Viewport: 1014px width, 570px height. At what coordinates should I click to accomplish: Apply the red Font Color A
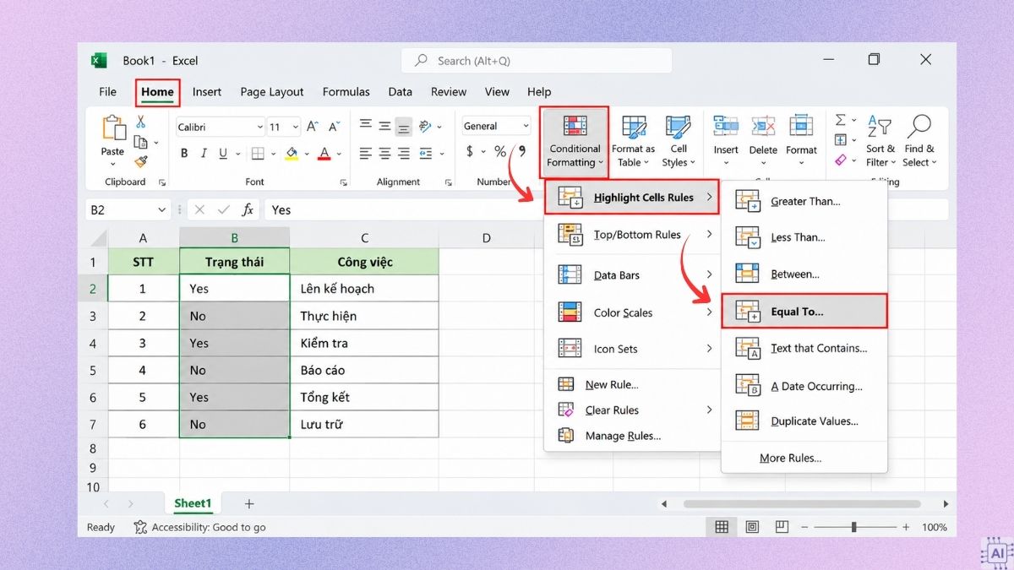pos(324,154)
